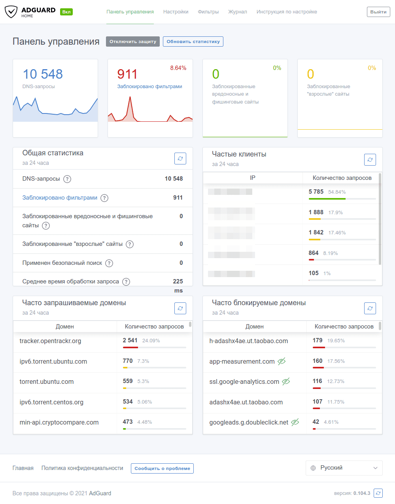Click tracker eye icon for googleads.g.doubleclick.net
The width and height of the screenshot is (395, 504).
(x=295, y=422)
